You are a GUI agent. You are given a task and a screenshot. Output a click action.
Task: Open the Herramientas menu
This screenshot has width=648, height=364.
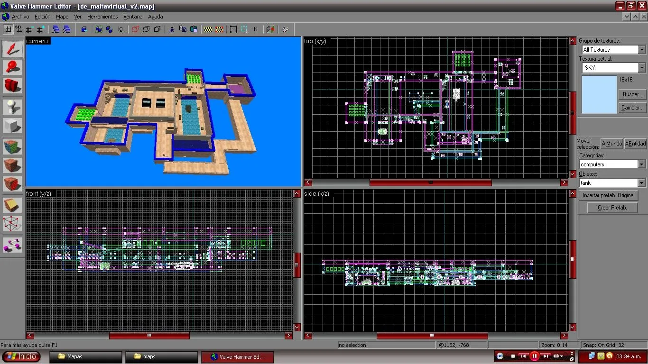[x=102, y=17]
